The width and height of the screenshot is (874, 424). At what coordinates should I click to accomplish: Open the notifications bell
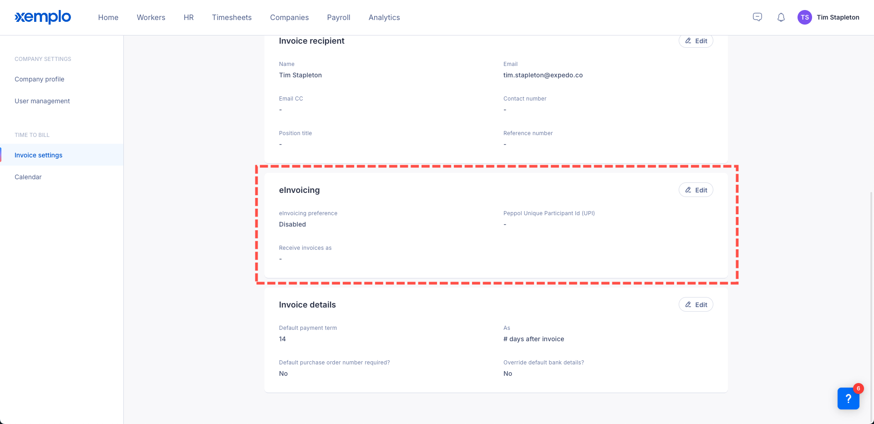click(781, 17)
